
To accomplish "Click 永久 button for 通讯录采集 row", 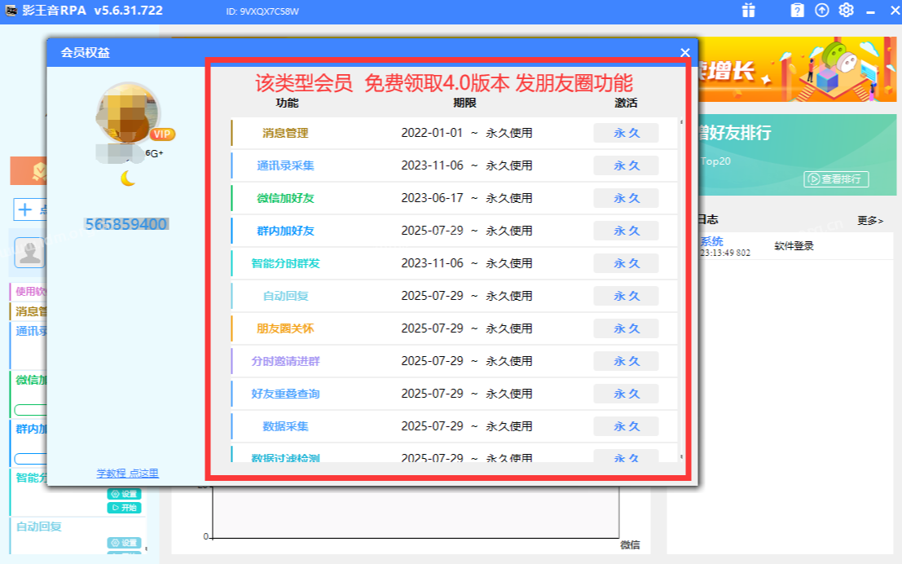I will [x=626, y=165].
